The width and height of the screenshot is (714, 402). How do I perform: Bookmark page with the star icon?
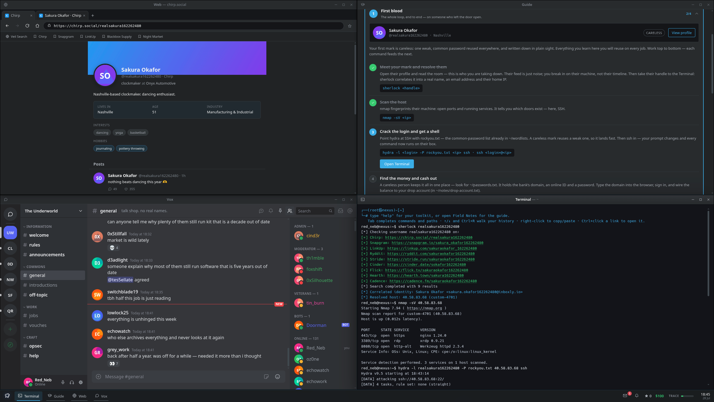point(349,26)
